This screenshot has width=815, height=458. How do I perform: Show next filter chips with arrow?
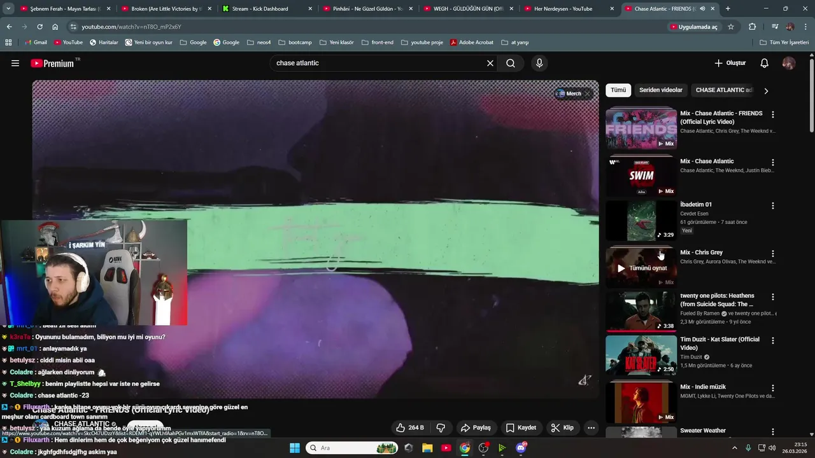tap(766, 91)
